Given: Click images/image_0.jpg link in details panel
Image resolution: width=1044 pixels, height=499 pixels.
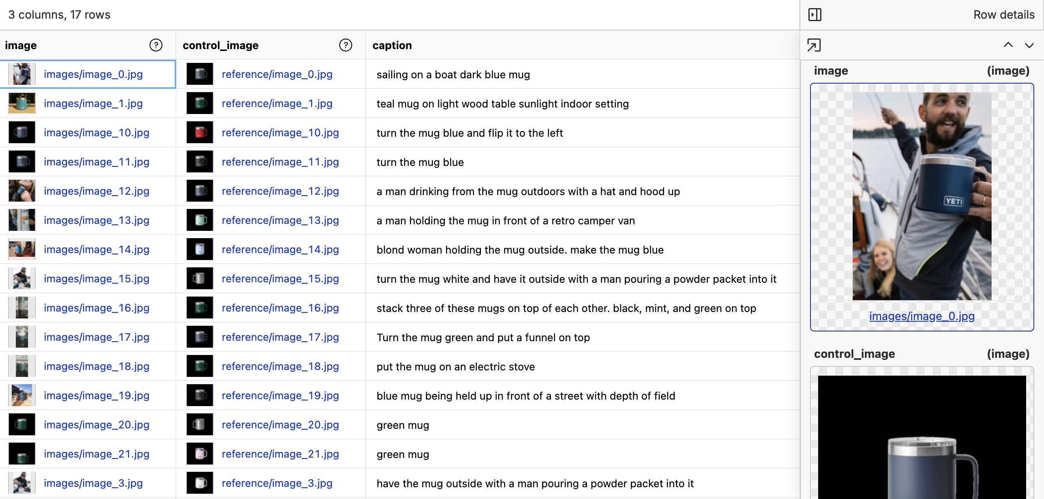Looking at the screenshot, I should (x=921, y=316).
